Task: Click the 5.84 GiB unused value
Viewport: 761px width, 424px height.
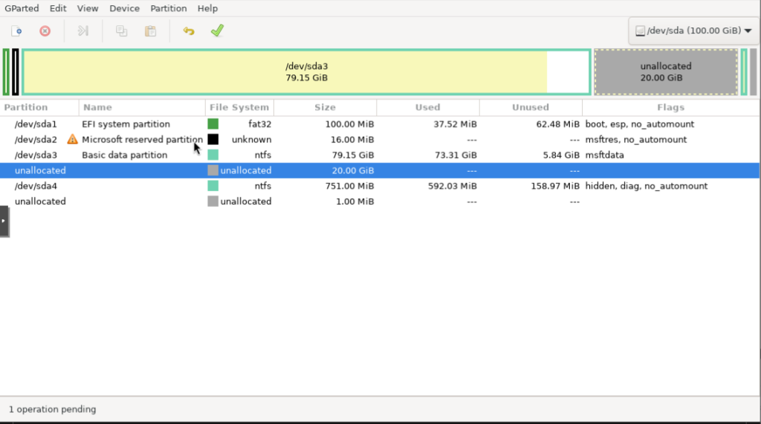Action: click(x=560, y=155)
